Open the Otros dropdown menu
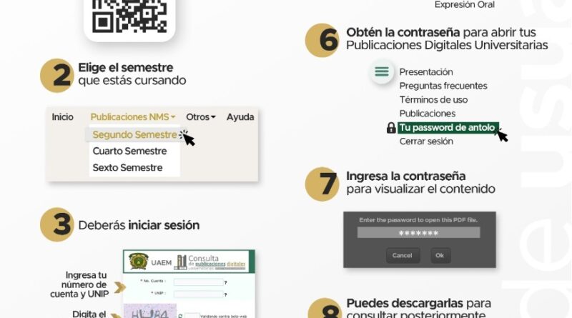The height and width of the screenshot is (318, 572). [200, 117]
